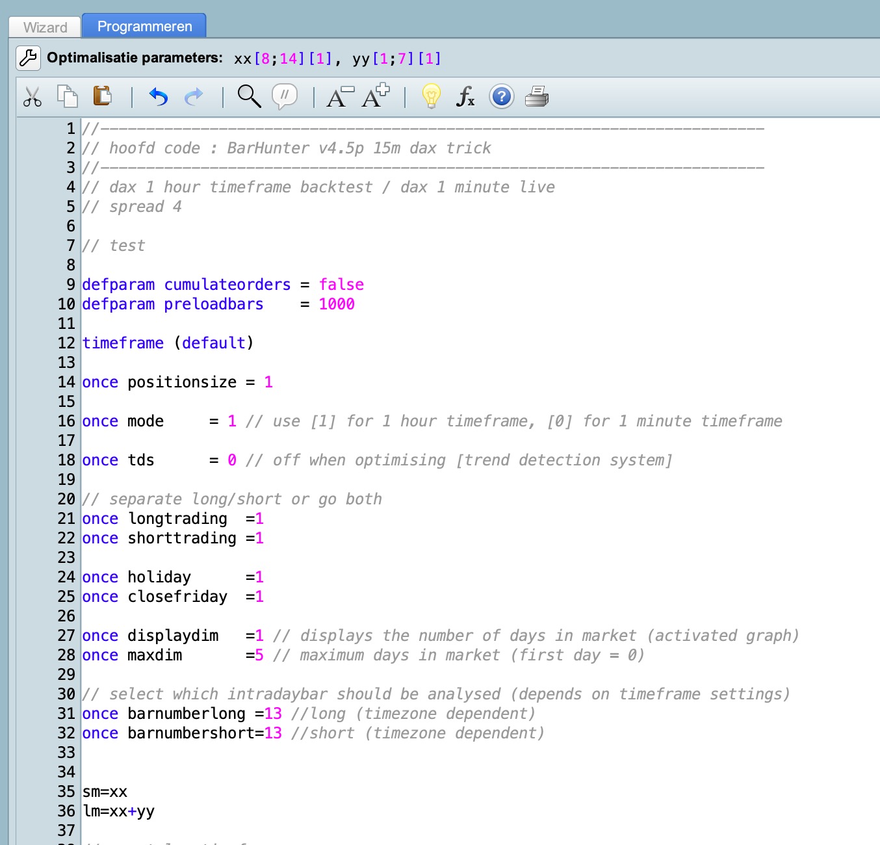
Task: Place cursor on the positionsize line
Action: pyautogui.click(x=181, y=382)
